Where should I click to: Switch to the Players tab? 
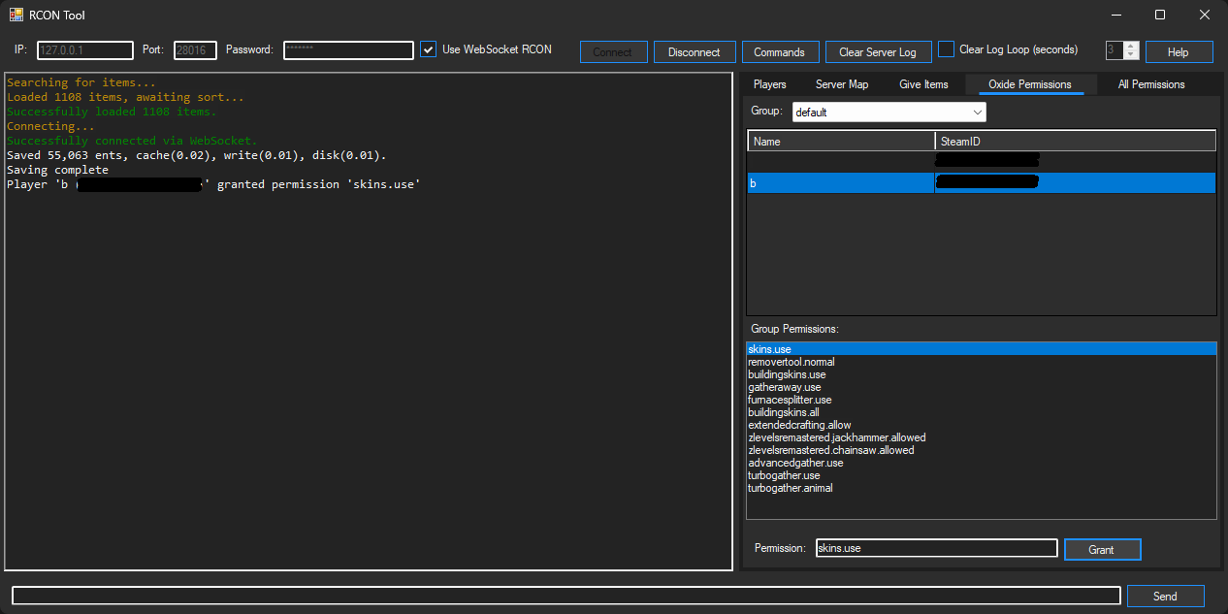coord(769,84)
